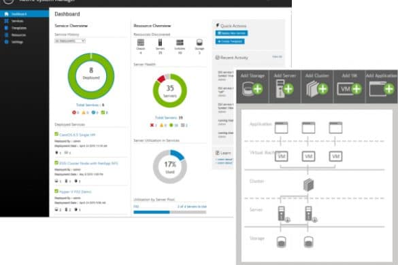
Task: Click the Add Cluster tile
Action: click(x=317, y=86)
